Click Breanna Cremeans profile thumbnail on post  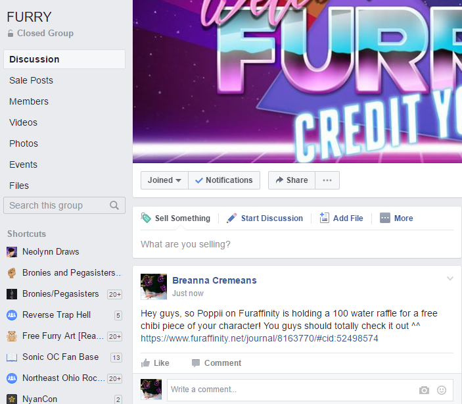point(154,286)
